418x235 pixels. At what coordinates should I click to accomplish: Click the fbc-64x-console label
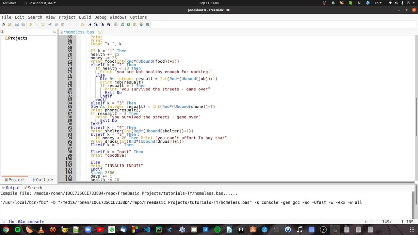point(26,222)
